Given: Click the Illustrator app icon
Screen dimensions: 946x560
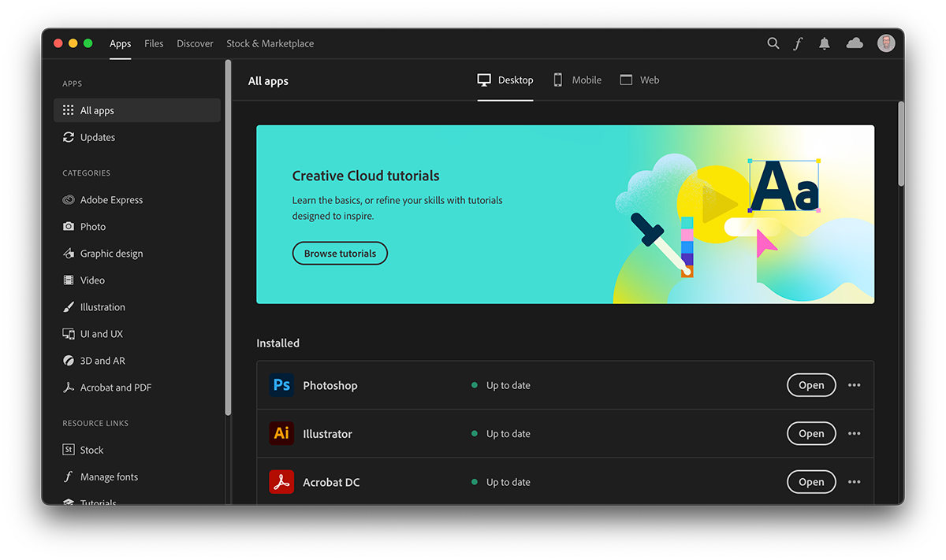Looking at the screenshot, I should [281, 433].
